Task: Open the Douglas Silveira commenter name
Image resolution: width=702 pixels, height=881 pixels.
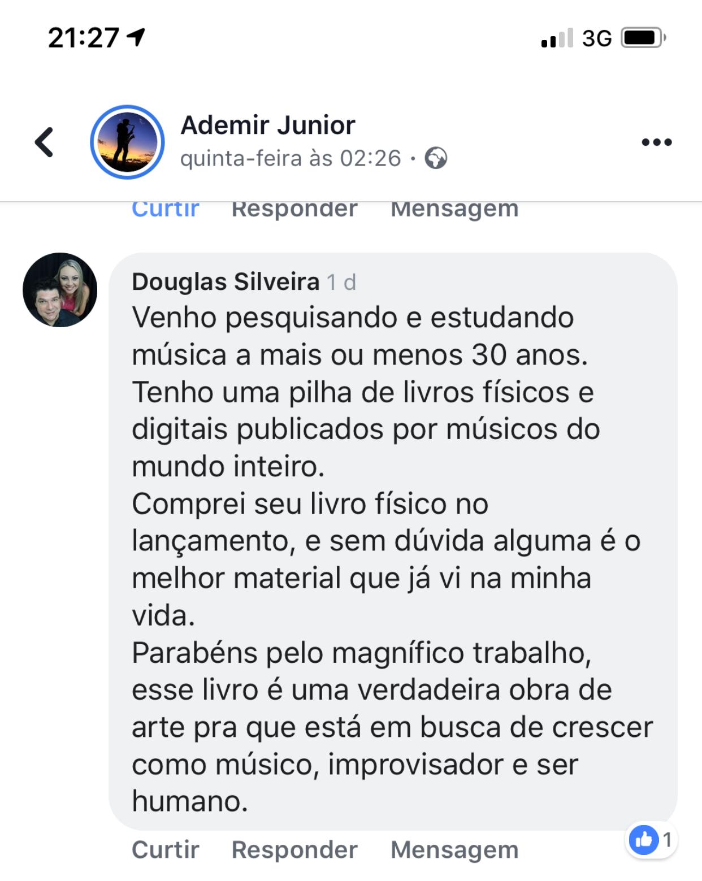Action: coord(226,281)
